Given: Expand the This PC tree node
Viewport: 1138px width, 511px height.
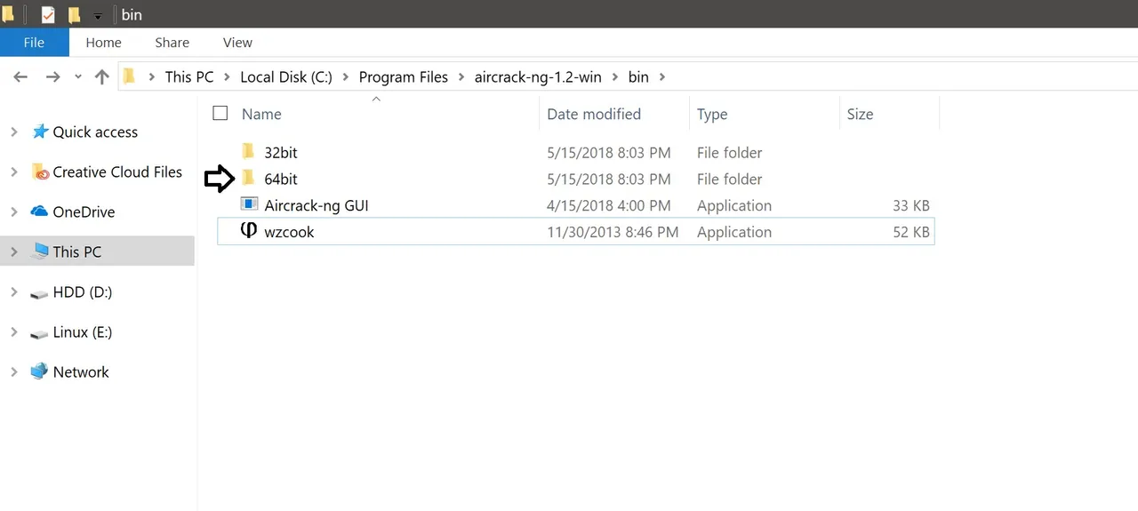Looking at the screenshot, I should (13, 252).
